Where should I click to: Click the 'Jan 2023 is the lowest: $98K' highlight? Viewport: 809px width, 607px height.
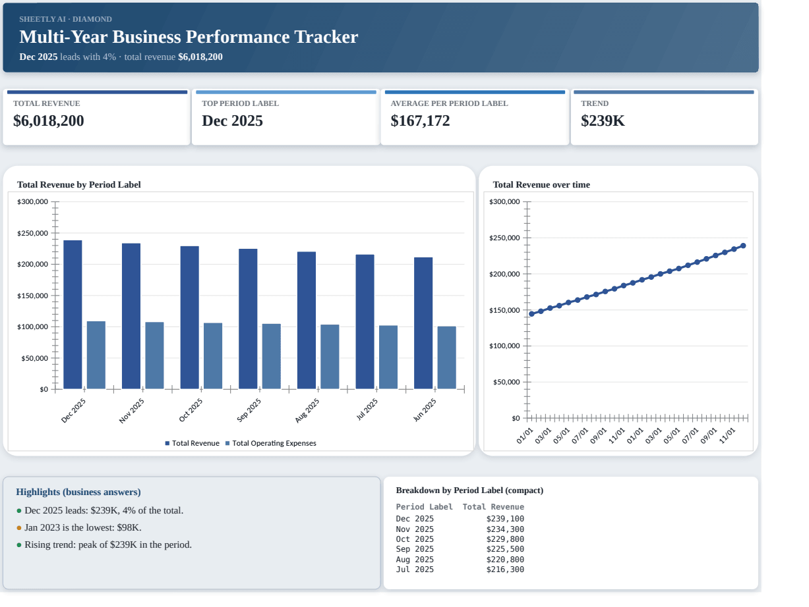tap(83, 528)
